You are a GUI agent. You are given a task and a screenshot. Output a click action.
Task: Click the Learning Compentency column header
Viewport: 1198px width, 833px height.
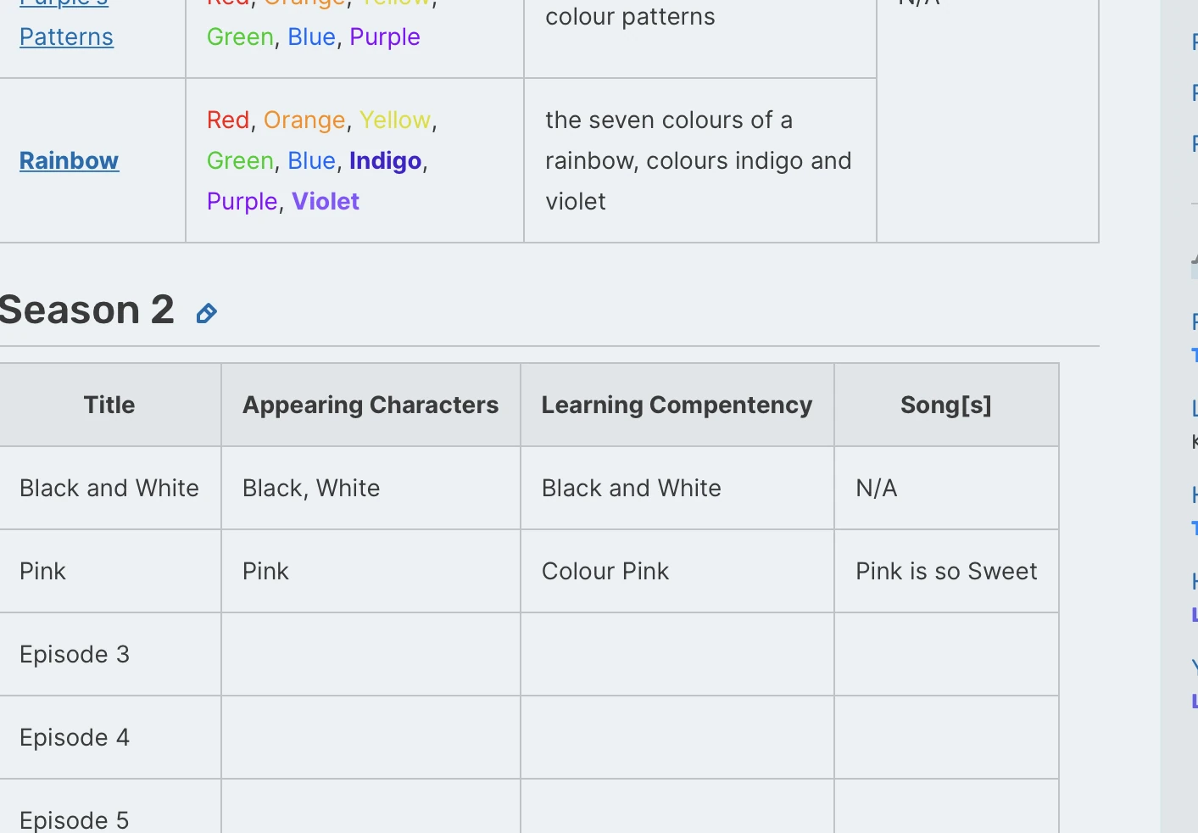click(677, 405)
